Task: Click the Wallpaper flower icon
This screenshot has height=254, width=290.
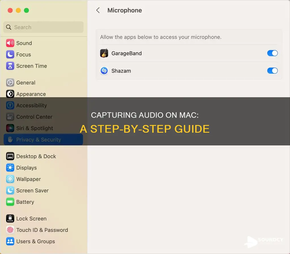Action: point(10,179)
